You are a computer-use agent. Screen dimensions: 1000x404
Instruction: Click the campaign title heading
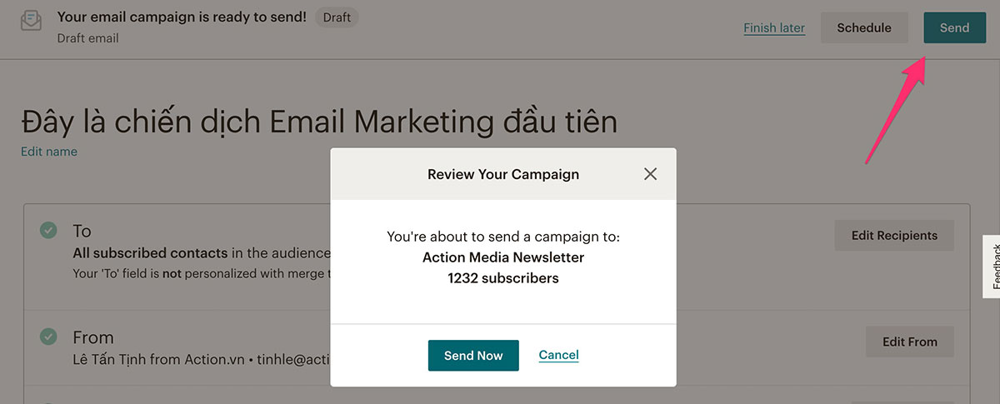point(319,122)
